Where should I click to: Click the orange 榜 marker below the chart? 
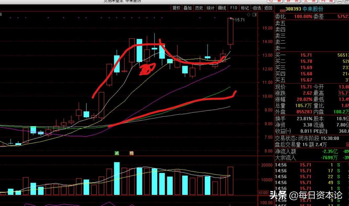click(132, 153)
